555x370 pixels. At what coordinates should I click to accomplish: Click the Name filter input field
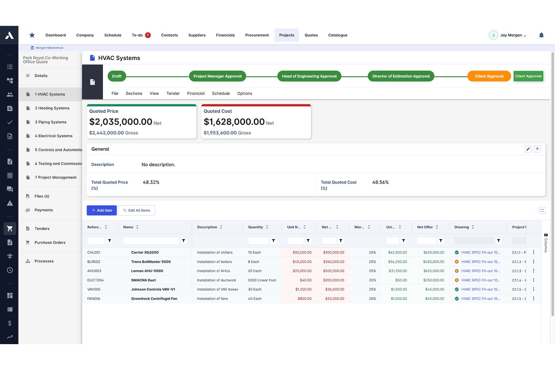point(151,241)
